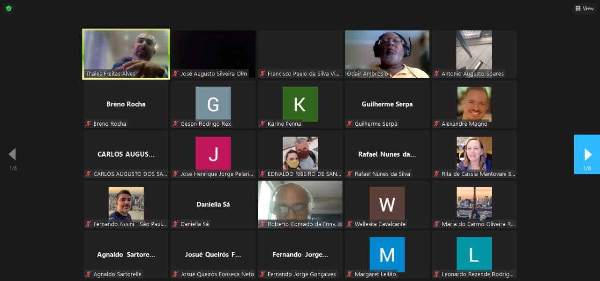Click muted mic icon beside Daniella Sá name
This screenshot has width=600, height=281.
[x=175, y=224]
